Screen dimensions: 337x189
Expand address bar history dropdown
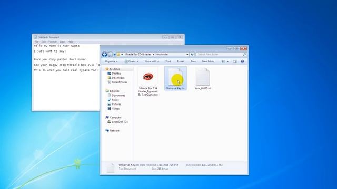click(187, 55)
